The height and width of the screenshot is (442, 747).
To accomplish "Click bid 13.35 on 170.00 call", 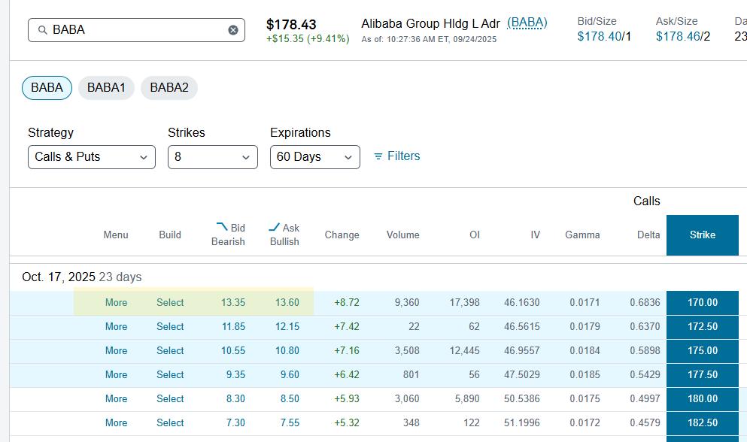I will pos(233,302).
